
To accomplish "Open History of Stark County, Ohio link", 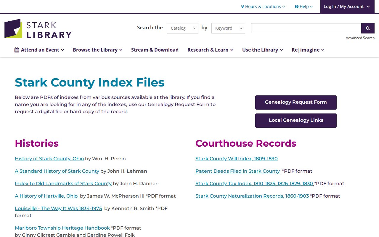I will [x=49, y=159].
